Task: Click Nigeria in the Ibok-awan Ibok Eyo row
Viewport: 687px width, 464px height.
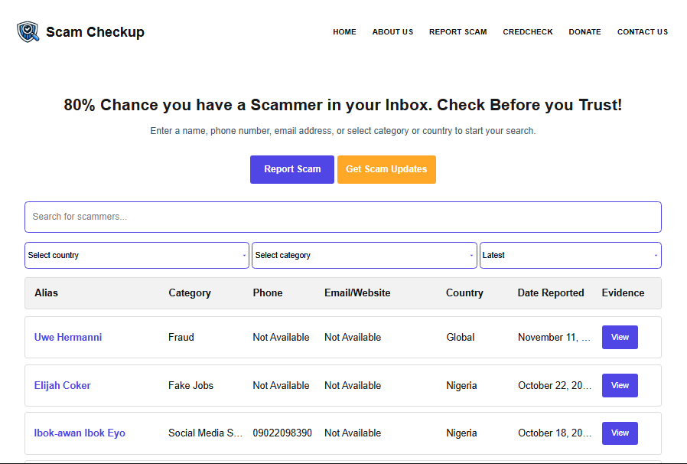Action: pyautogui.click(x=461, y=433)
